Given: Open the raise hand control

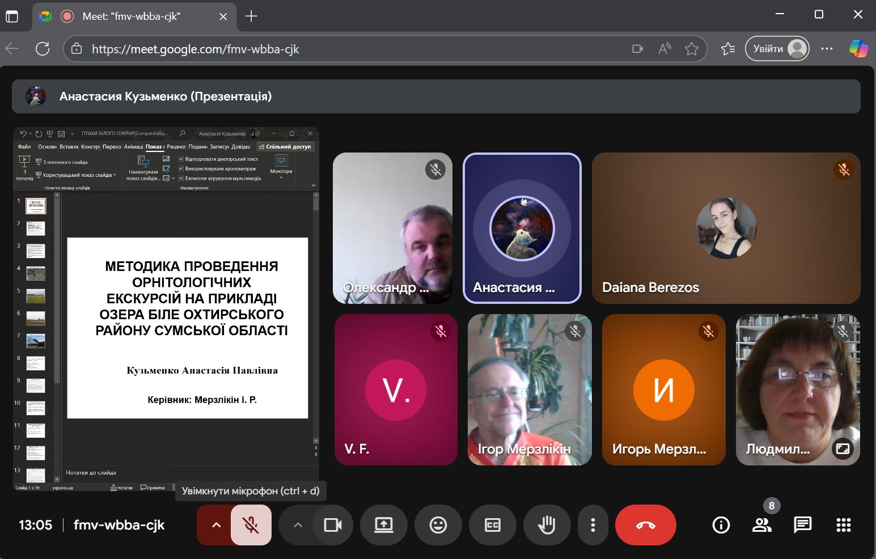Looking at the screenshot, I should point(546,525).
